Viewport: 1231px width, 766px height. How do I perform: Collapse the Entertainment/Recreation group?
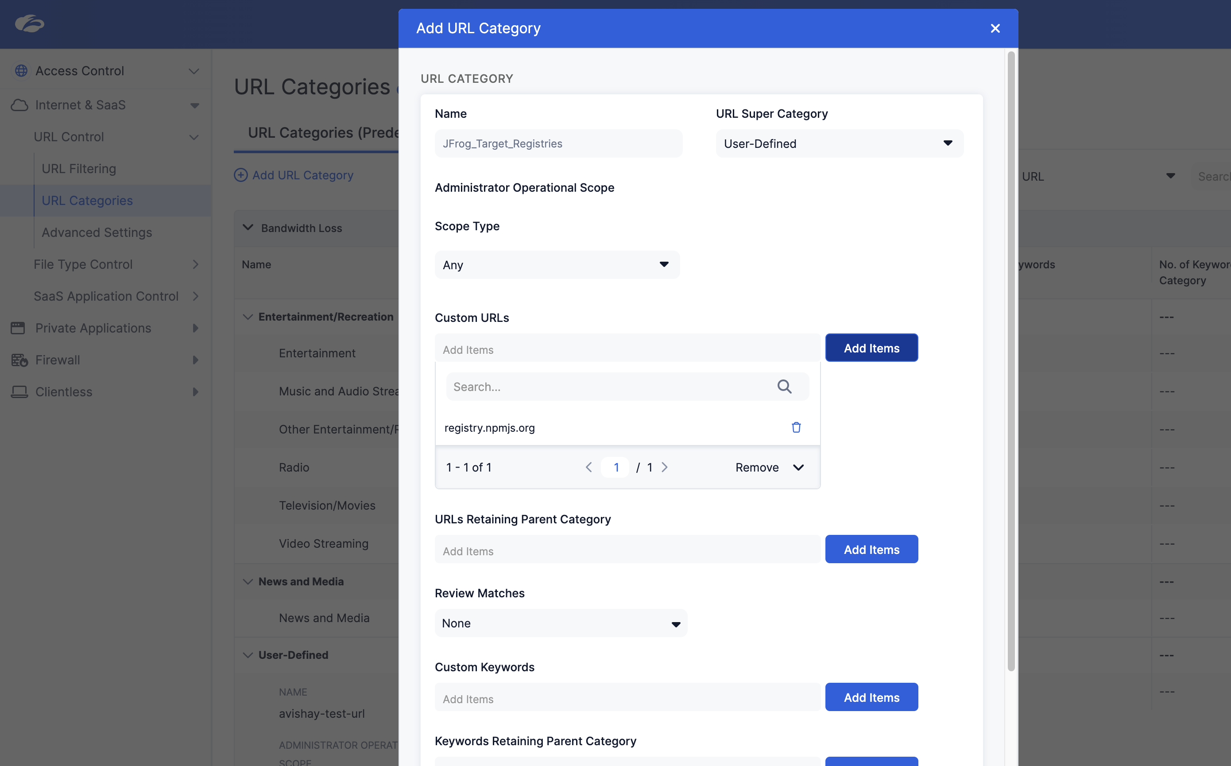point(248,317)
